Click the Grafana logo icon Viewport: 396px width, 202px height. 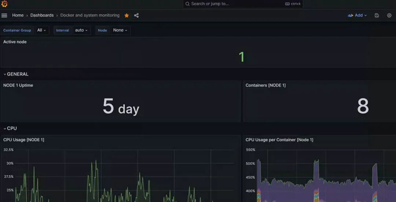4,4
